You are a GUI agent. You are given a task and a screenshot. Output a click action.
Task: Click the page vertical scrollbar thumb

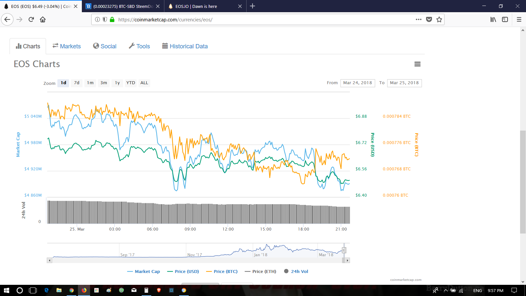[523, 182]
